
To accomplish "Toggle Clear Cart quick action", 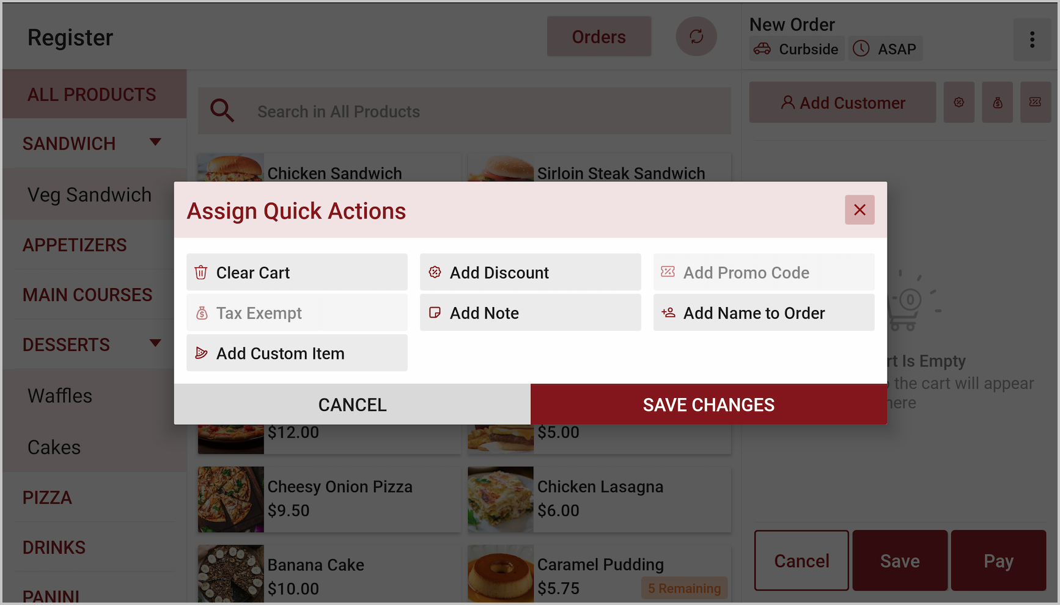I will click(x=296, y=272).
